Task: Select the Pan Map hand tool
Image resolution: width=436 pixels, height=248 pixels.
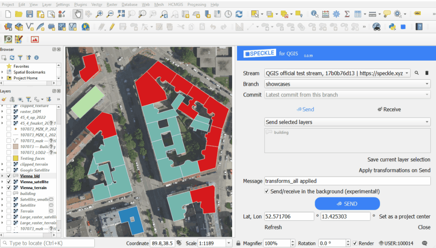Action: tap(78, 14)
